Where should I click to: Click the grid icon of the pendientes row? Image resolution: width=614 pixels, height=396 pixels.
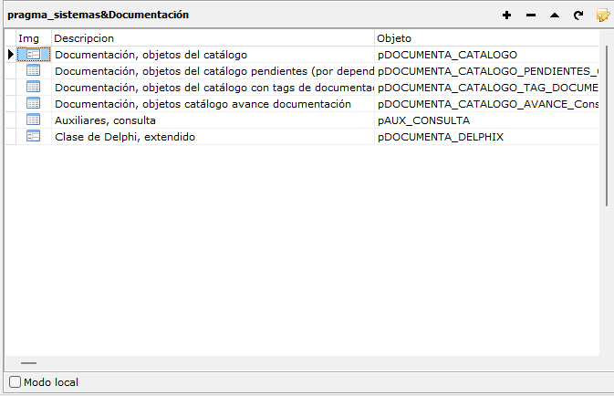(x=33, y=70)
